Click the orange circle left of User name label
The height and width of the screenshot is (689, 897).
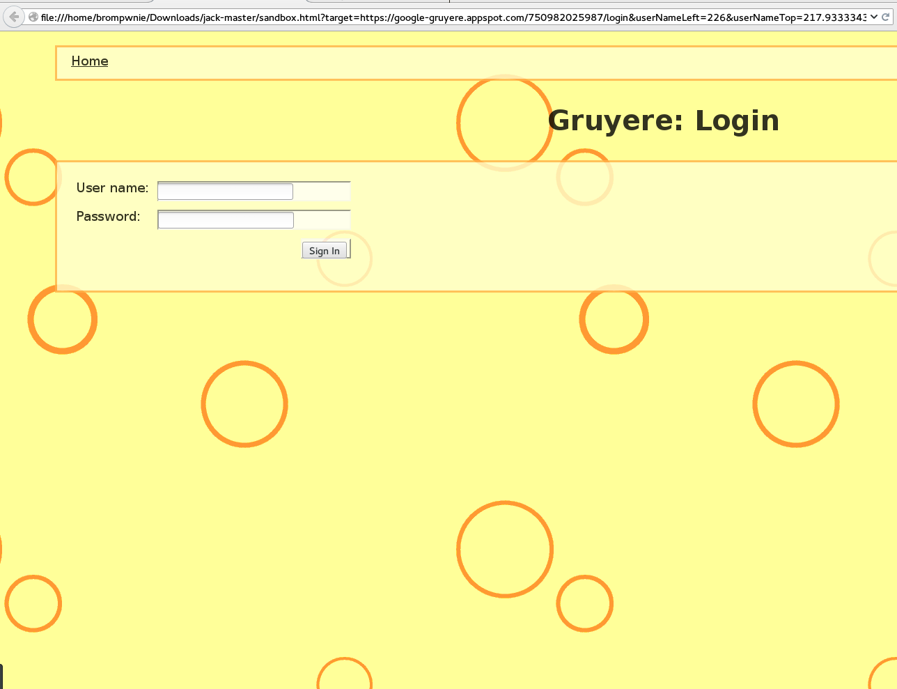point(33,177)
